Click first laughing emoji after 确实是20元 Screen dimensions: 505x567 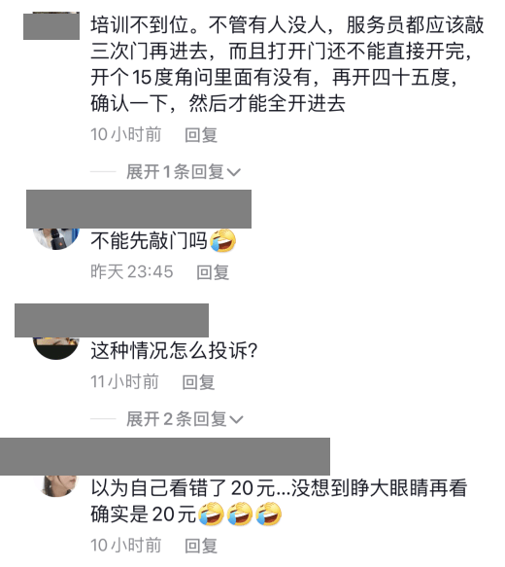click(x=211, y=514)
